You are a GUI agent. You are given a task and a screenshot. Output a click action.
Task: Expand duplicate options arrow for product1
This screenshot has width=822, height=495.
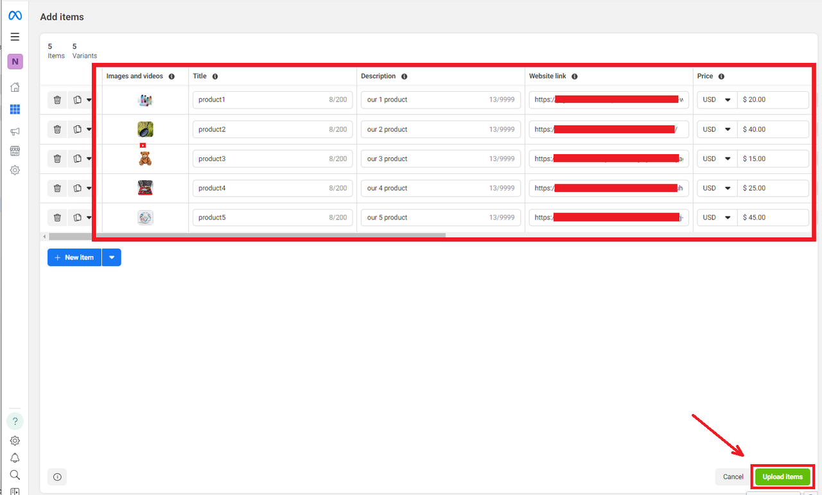[x=89, y=100]
